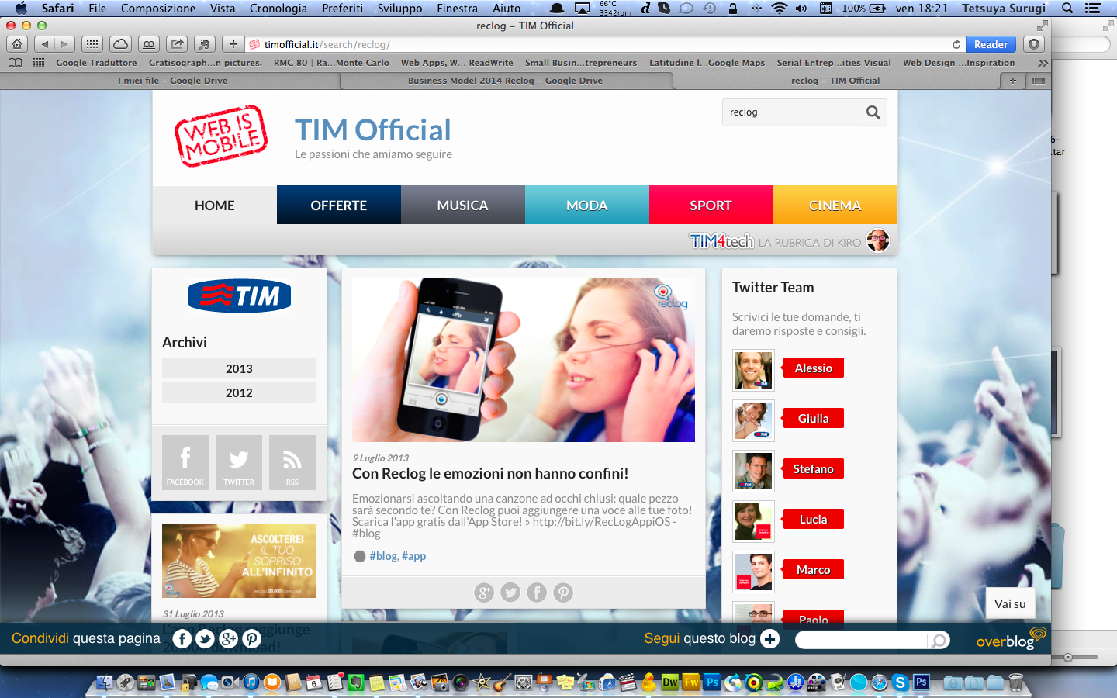Screen dimensions: 1117x698
Task: Select OFFERTE navigation tab
Action: [339, 206]
